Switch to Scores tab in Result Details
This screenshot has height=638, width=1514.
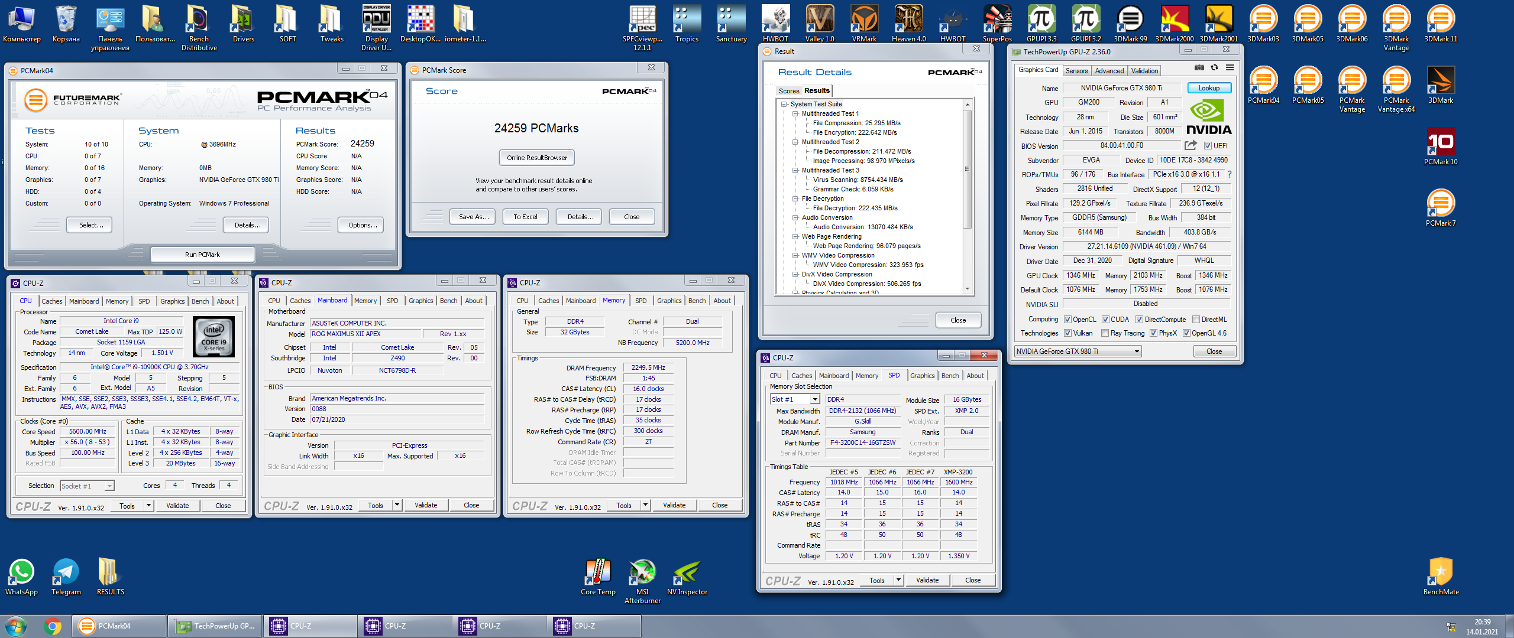[788, 91]
